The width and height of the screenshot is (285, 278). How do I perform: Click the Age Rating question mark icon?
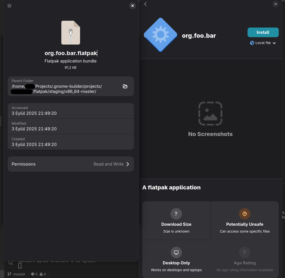pyautogui.click(x=244, y=252)
